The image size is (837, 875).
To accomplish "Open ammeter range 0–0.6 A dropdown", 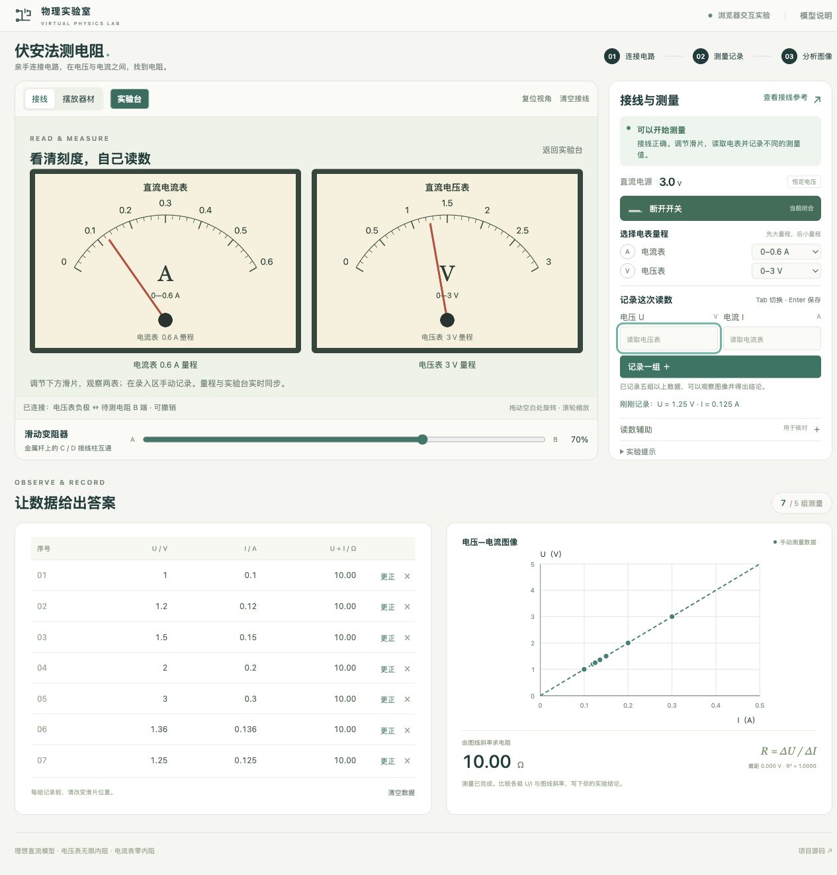I will (x=786, y=251).
